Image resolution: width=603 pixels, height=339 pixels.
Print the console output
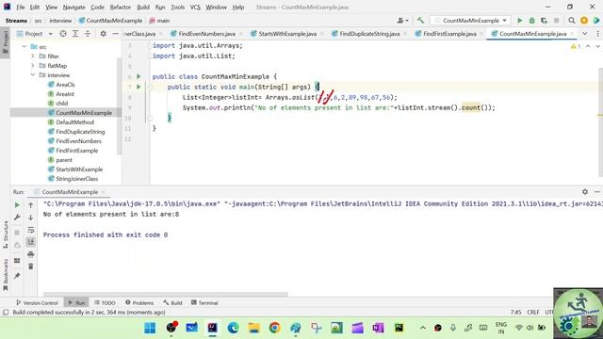point(31,254)
